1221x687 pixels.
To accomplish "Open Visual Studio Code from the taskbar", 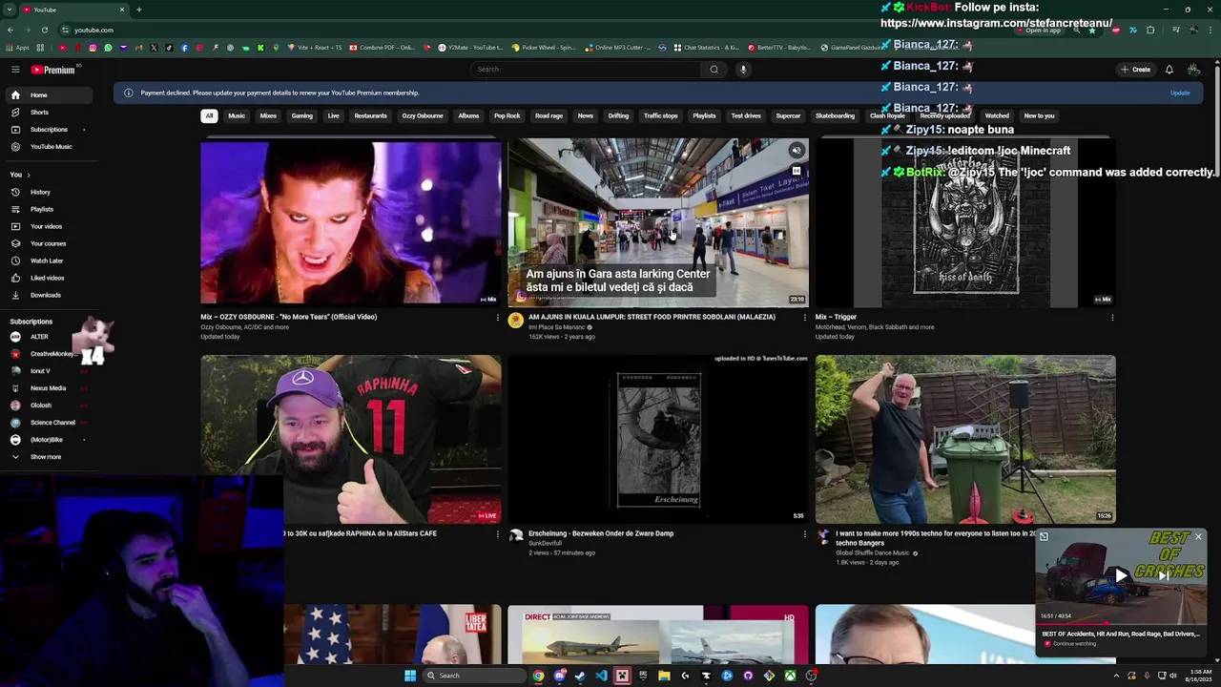I will tap(601, 676).
